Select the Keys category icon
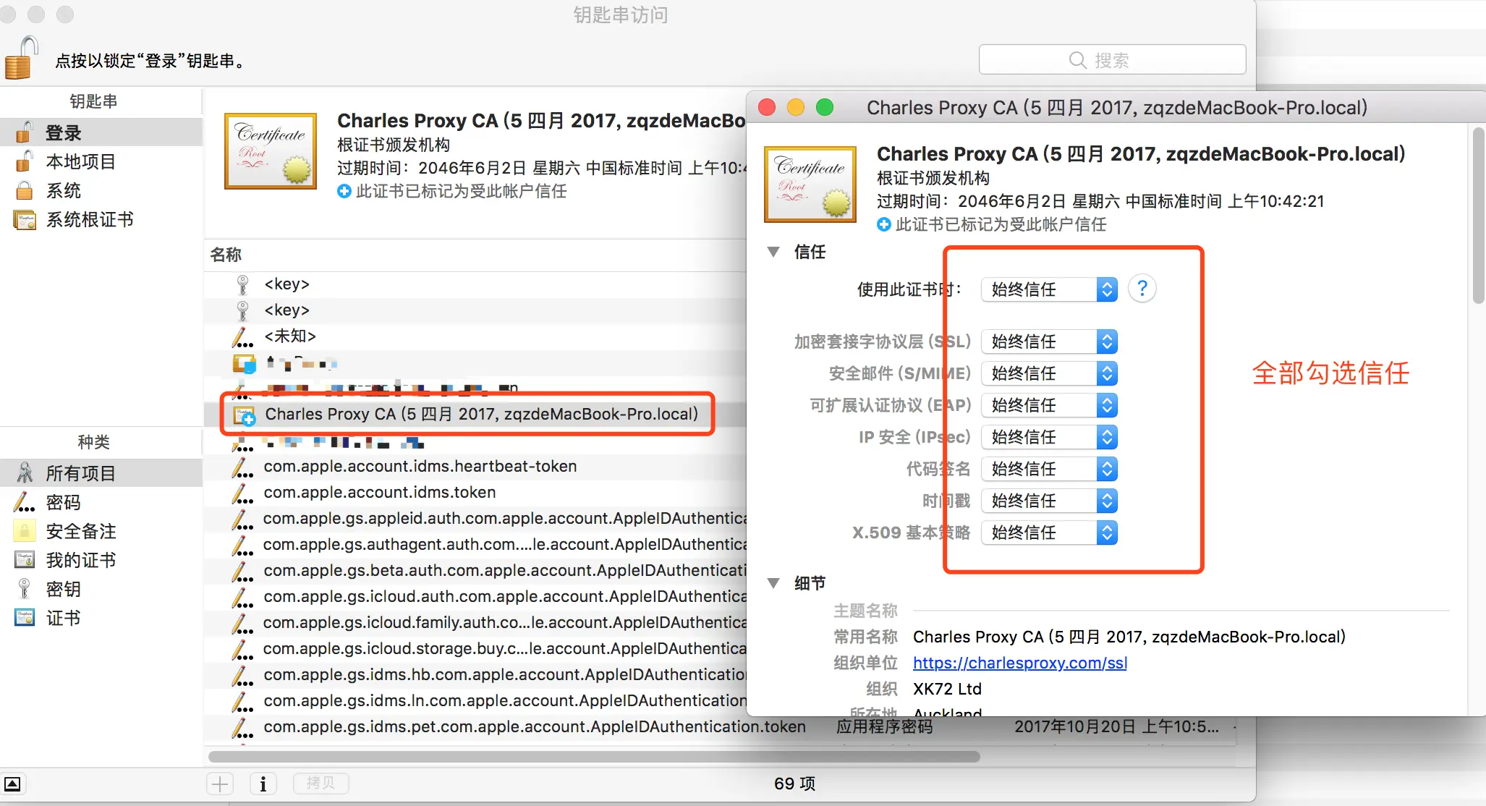The height and width of the screenshot is (806, 1486). [x=25, y=589]
